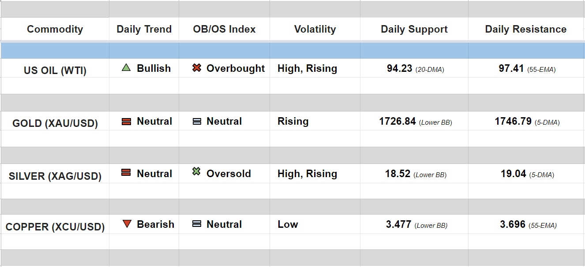Screen dimensions: 585x267
Task: Click the green bullish triangle for US Oil
Action: pos(126,68)
